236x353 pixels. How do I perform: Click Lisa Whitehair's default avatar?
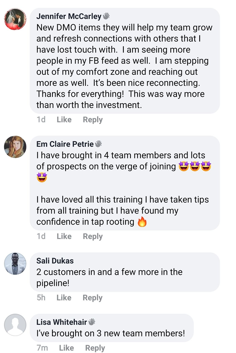pos(15,325)
